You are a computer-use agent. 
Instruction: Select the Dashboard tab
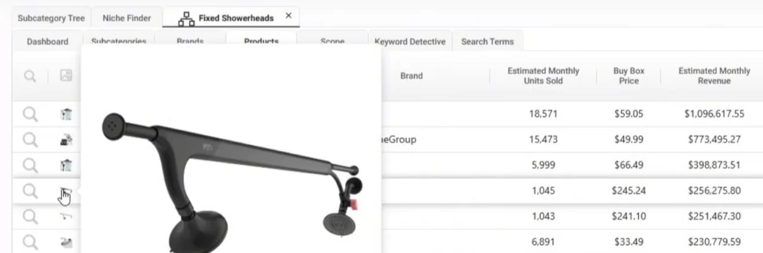point(47,42)
